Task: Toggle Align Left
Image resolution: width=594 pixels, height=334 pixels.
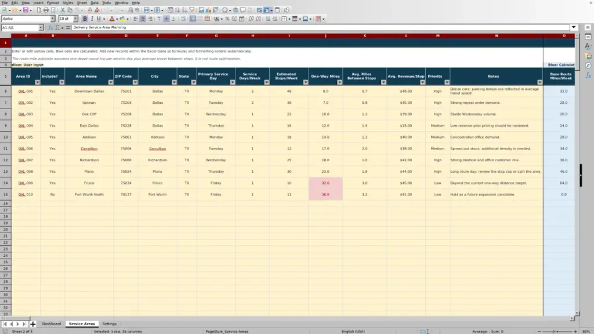Action: (135, 19)
